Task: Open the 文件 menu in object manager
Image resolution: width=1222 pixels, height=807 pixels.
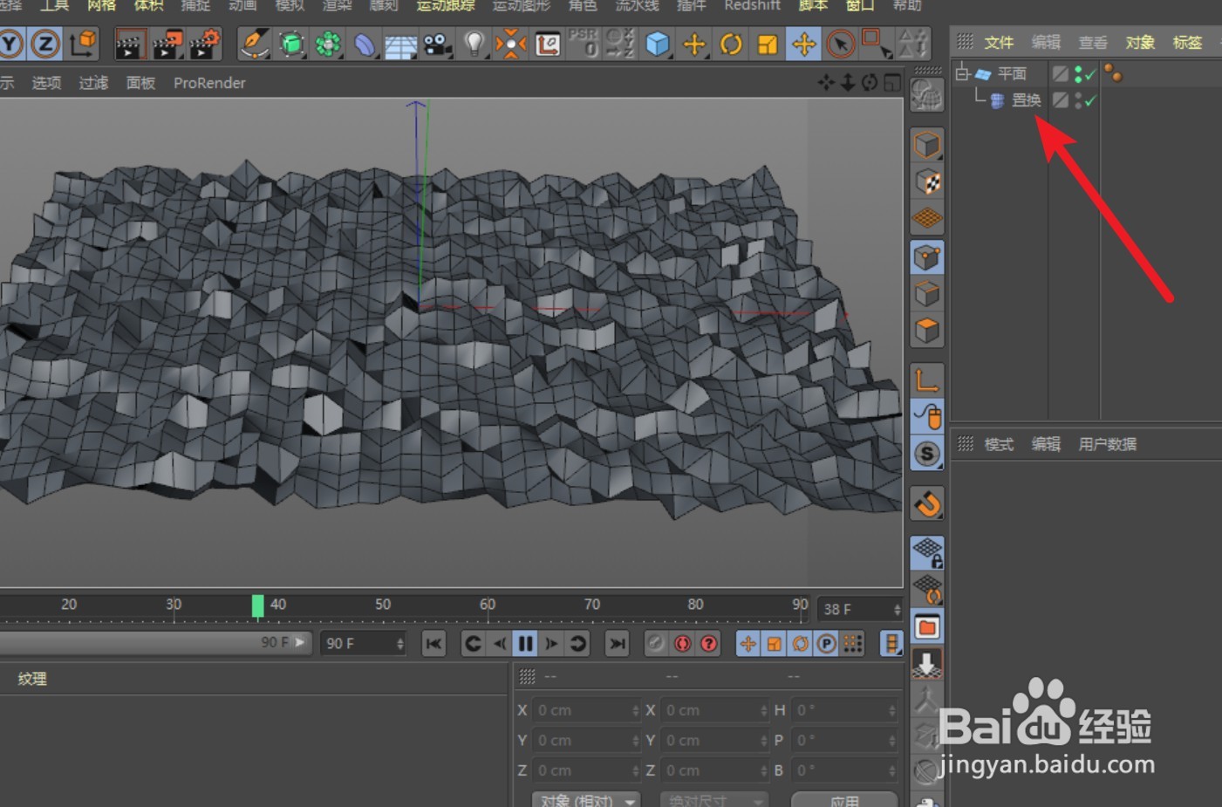Action: tap(998, 42)
